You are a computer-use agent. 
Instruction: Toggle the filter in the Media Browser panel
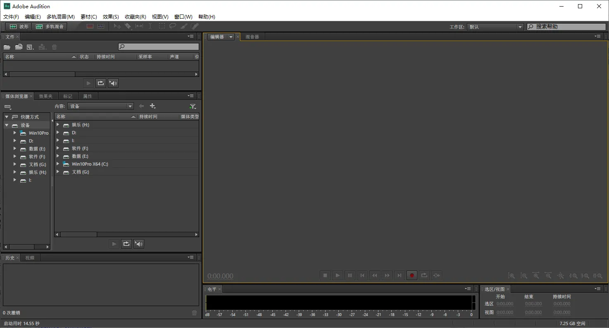click(x=193, y=106)
